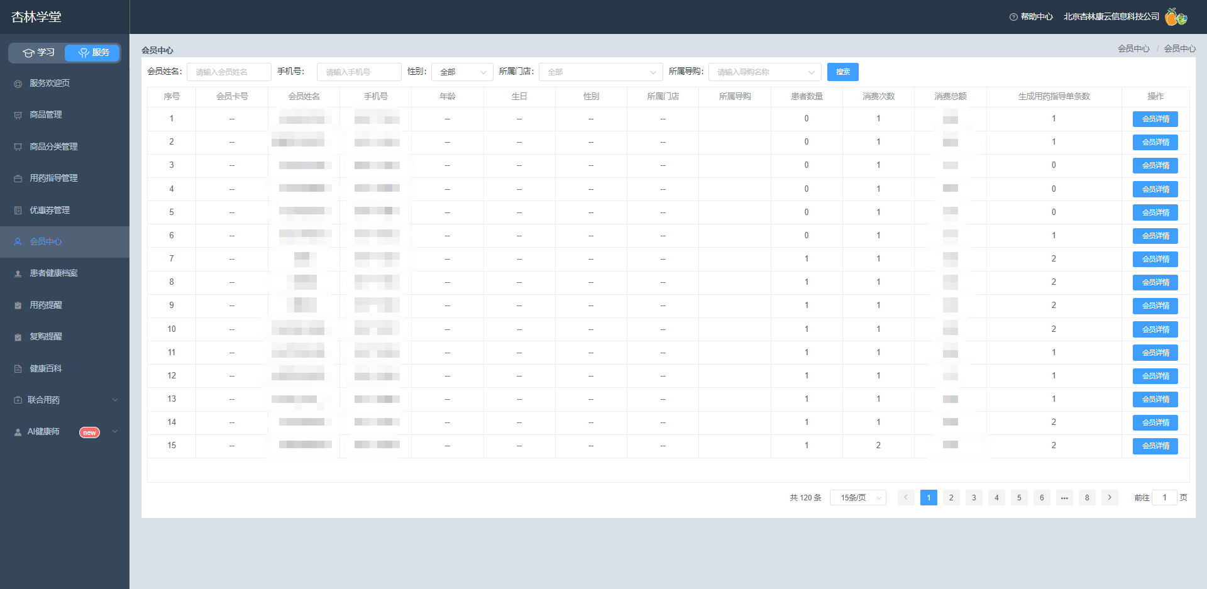This screenshot has width=1207, height=589.
Task: Switch to the 服务 mode toggle
Action: (92, 53)
